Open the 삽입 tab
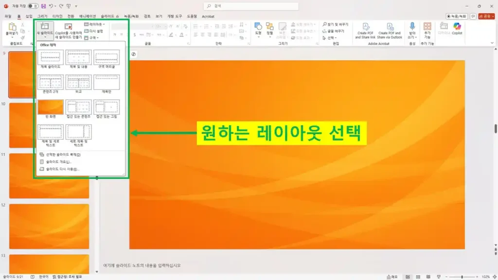This screenshot has height=280, width=498. tap(29, 16)
